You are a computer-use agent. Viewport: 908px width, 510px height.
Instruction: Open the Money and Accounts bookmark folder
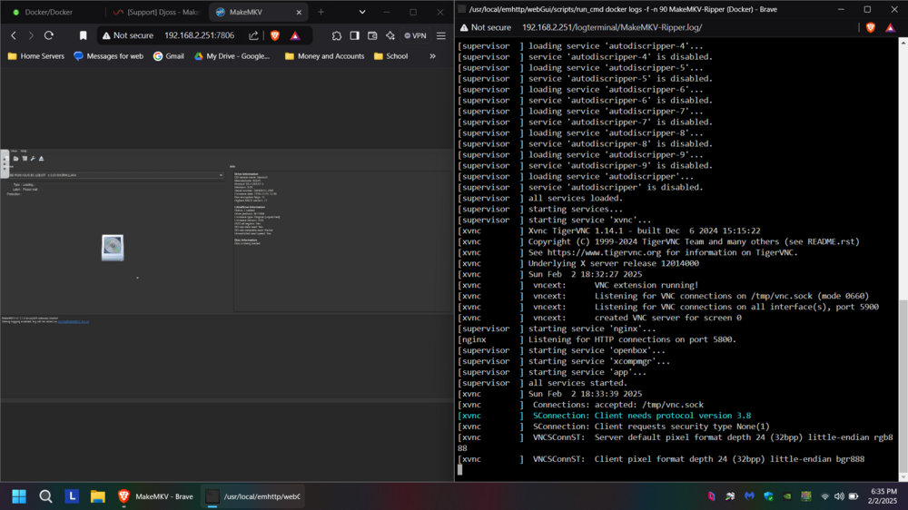click(x=325, y=56)
